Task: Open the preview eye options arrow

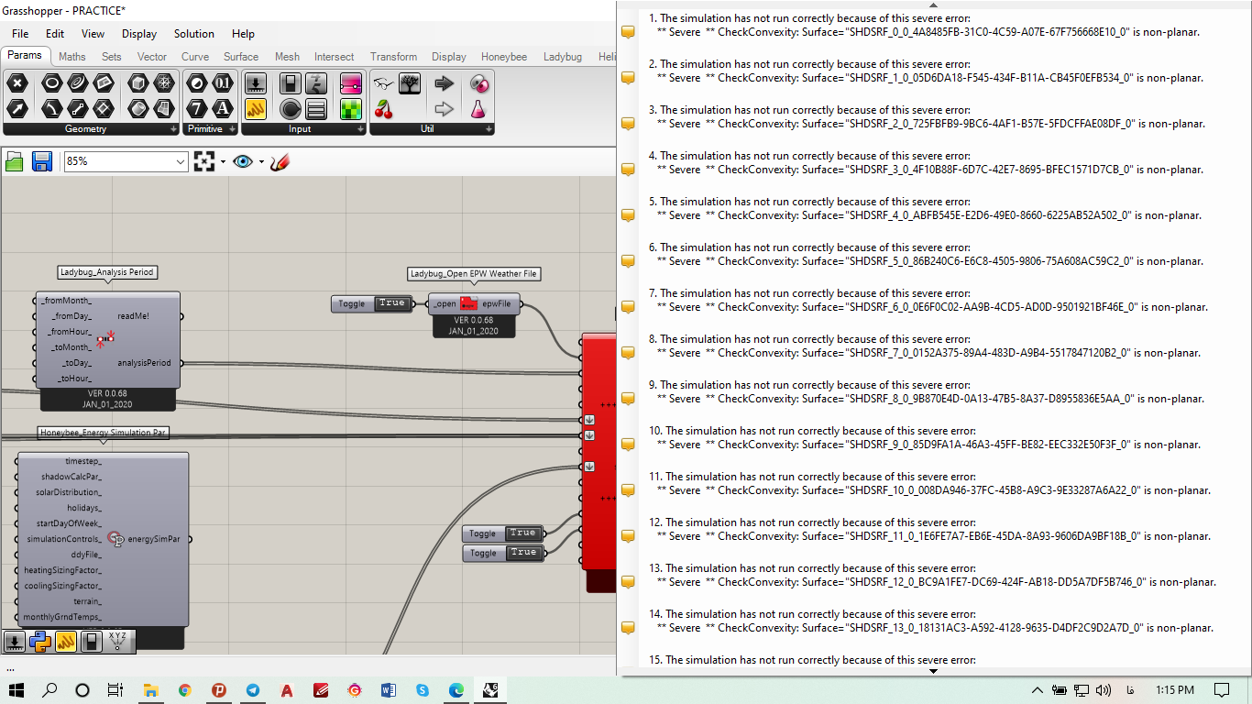Action: 261,162
